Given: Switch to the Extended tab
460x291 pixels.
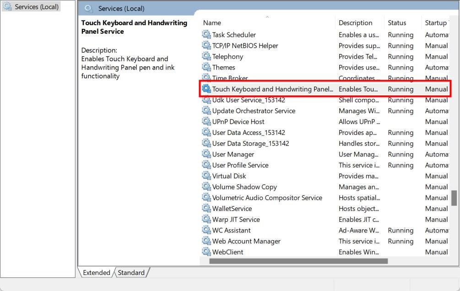Looking at the screenshot, I should [96, 273].
